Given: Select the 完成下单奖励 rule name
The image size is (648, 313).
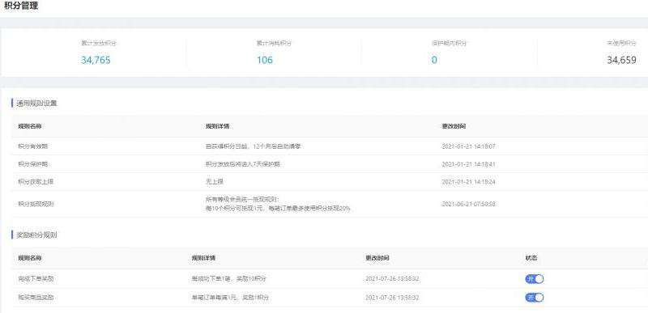Looking at the screenshot, I should pyautogui.click(x=36, y=279).
